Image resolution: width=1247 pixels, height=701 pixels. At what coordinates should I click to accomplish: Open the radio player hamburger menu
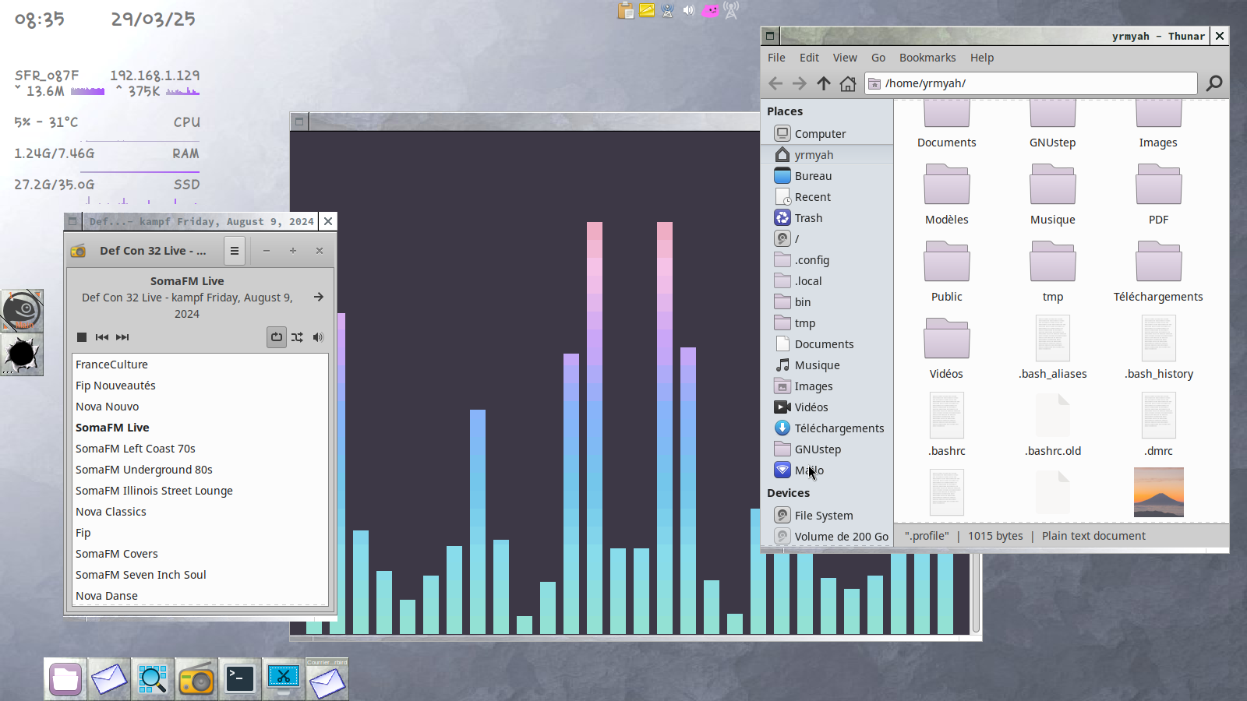234,251
